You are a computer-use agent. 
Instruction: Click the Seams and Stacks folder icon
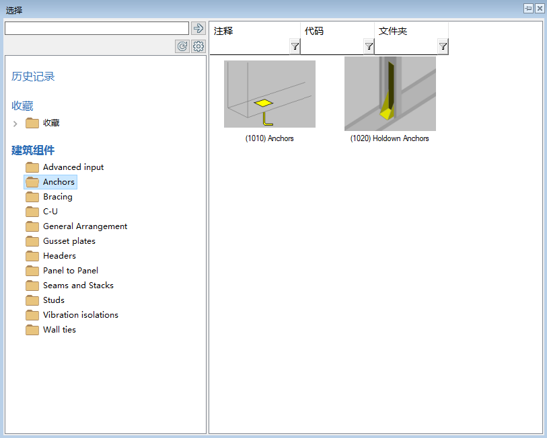point(32,286)
